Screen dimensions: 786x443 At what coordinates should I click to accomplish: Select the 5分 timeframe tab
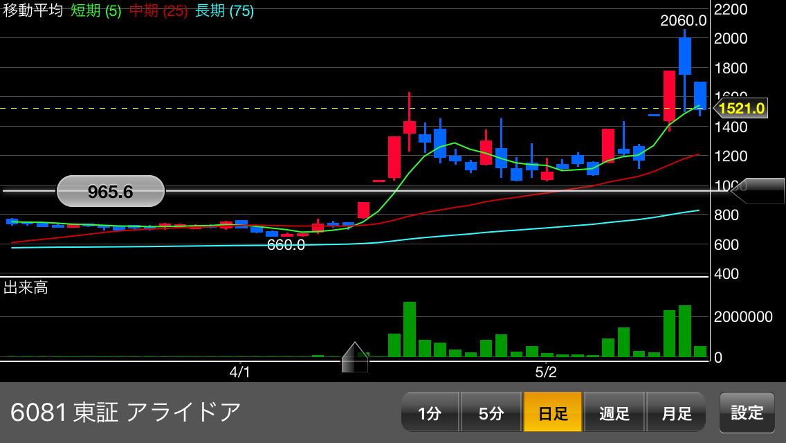pos(491,413)
